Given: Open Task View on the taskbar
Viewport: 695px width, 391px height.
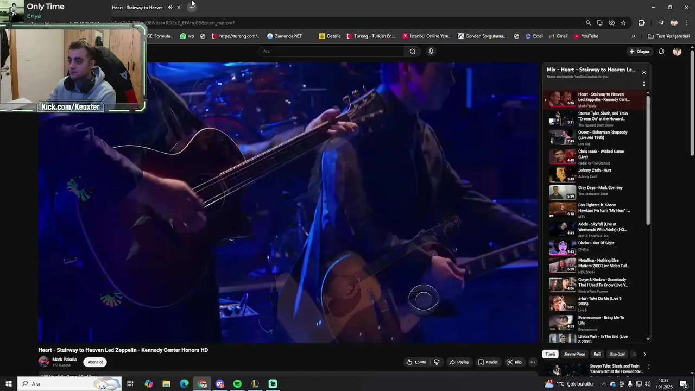Looking at the screenshot, I should point(130,384).
